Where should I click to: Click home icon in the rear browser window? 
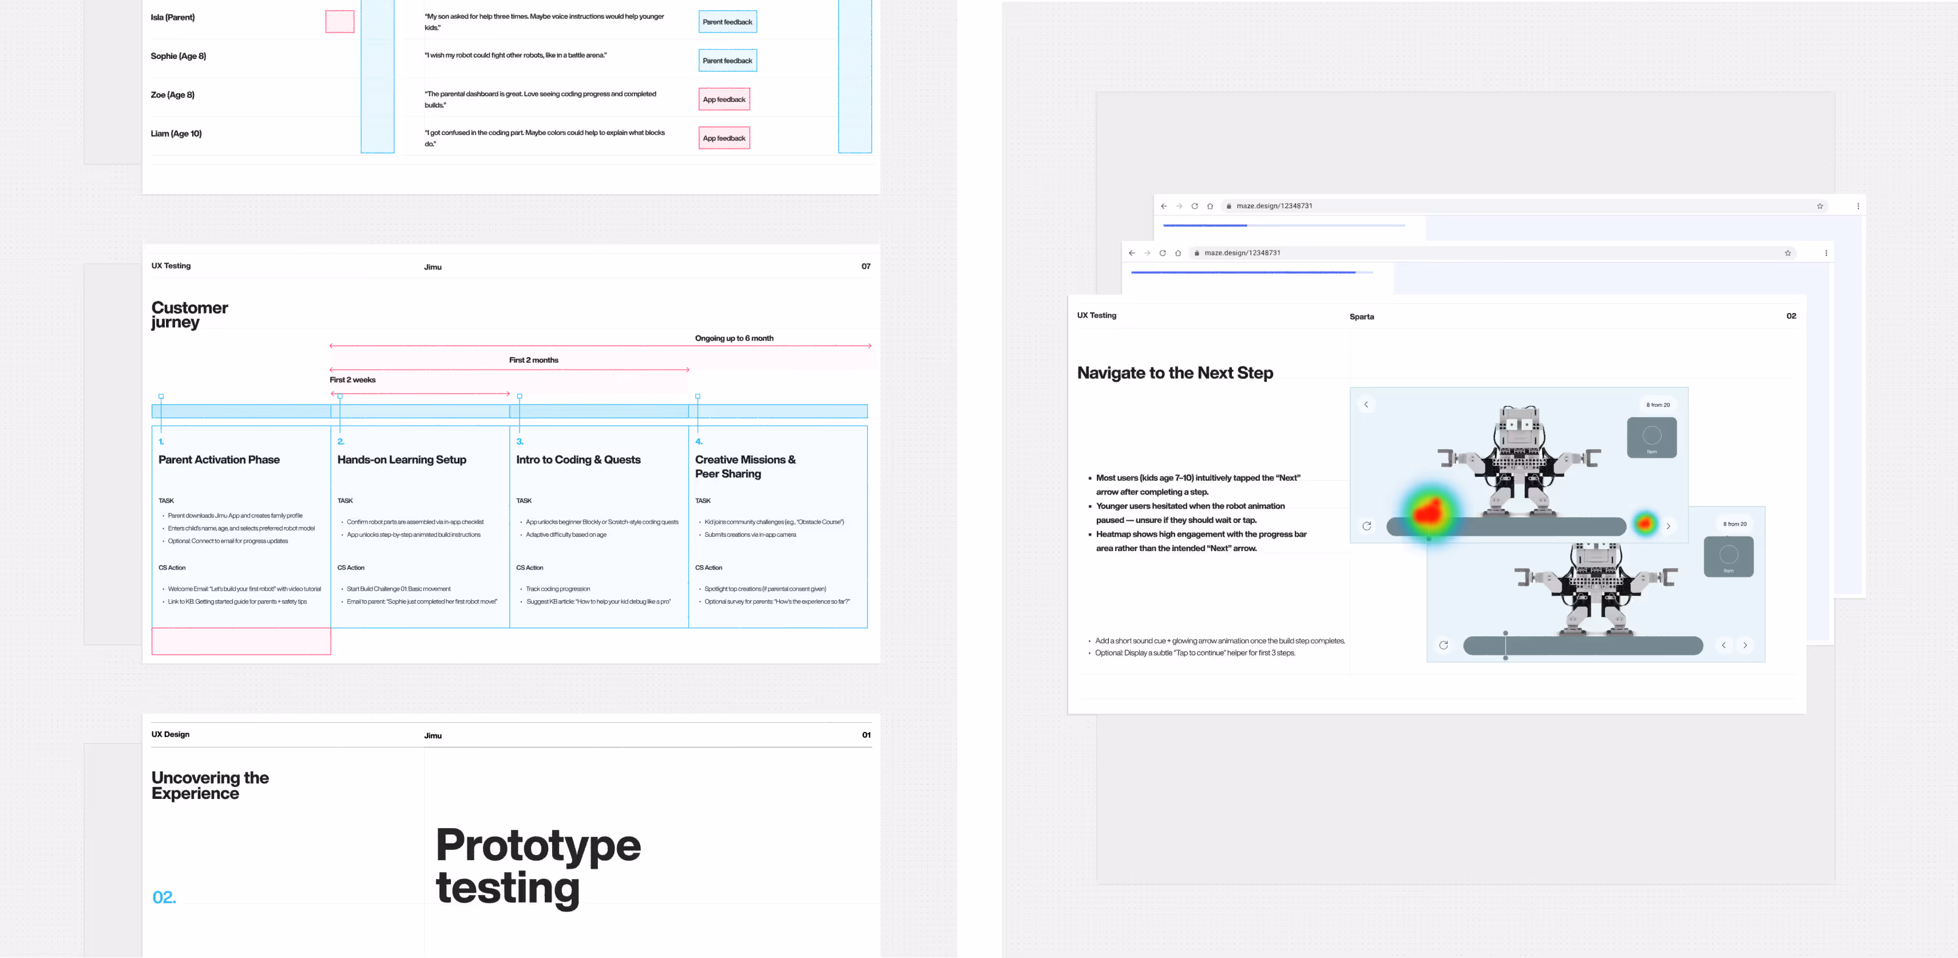point(1210,206)
